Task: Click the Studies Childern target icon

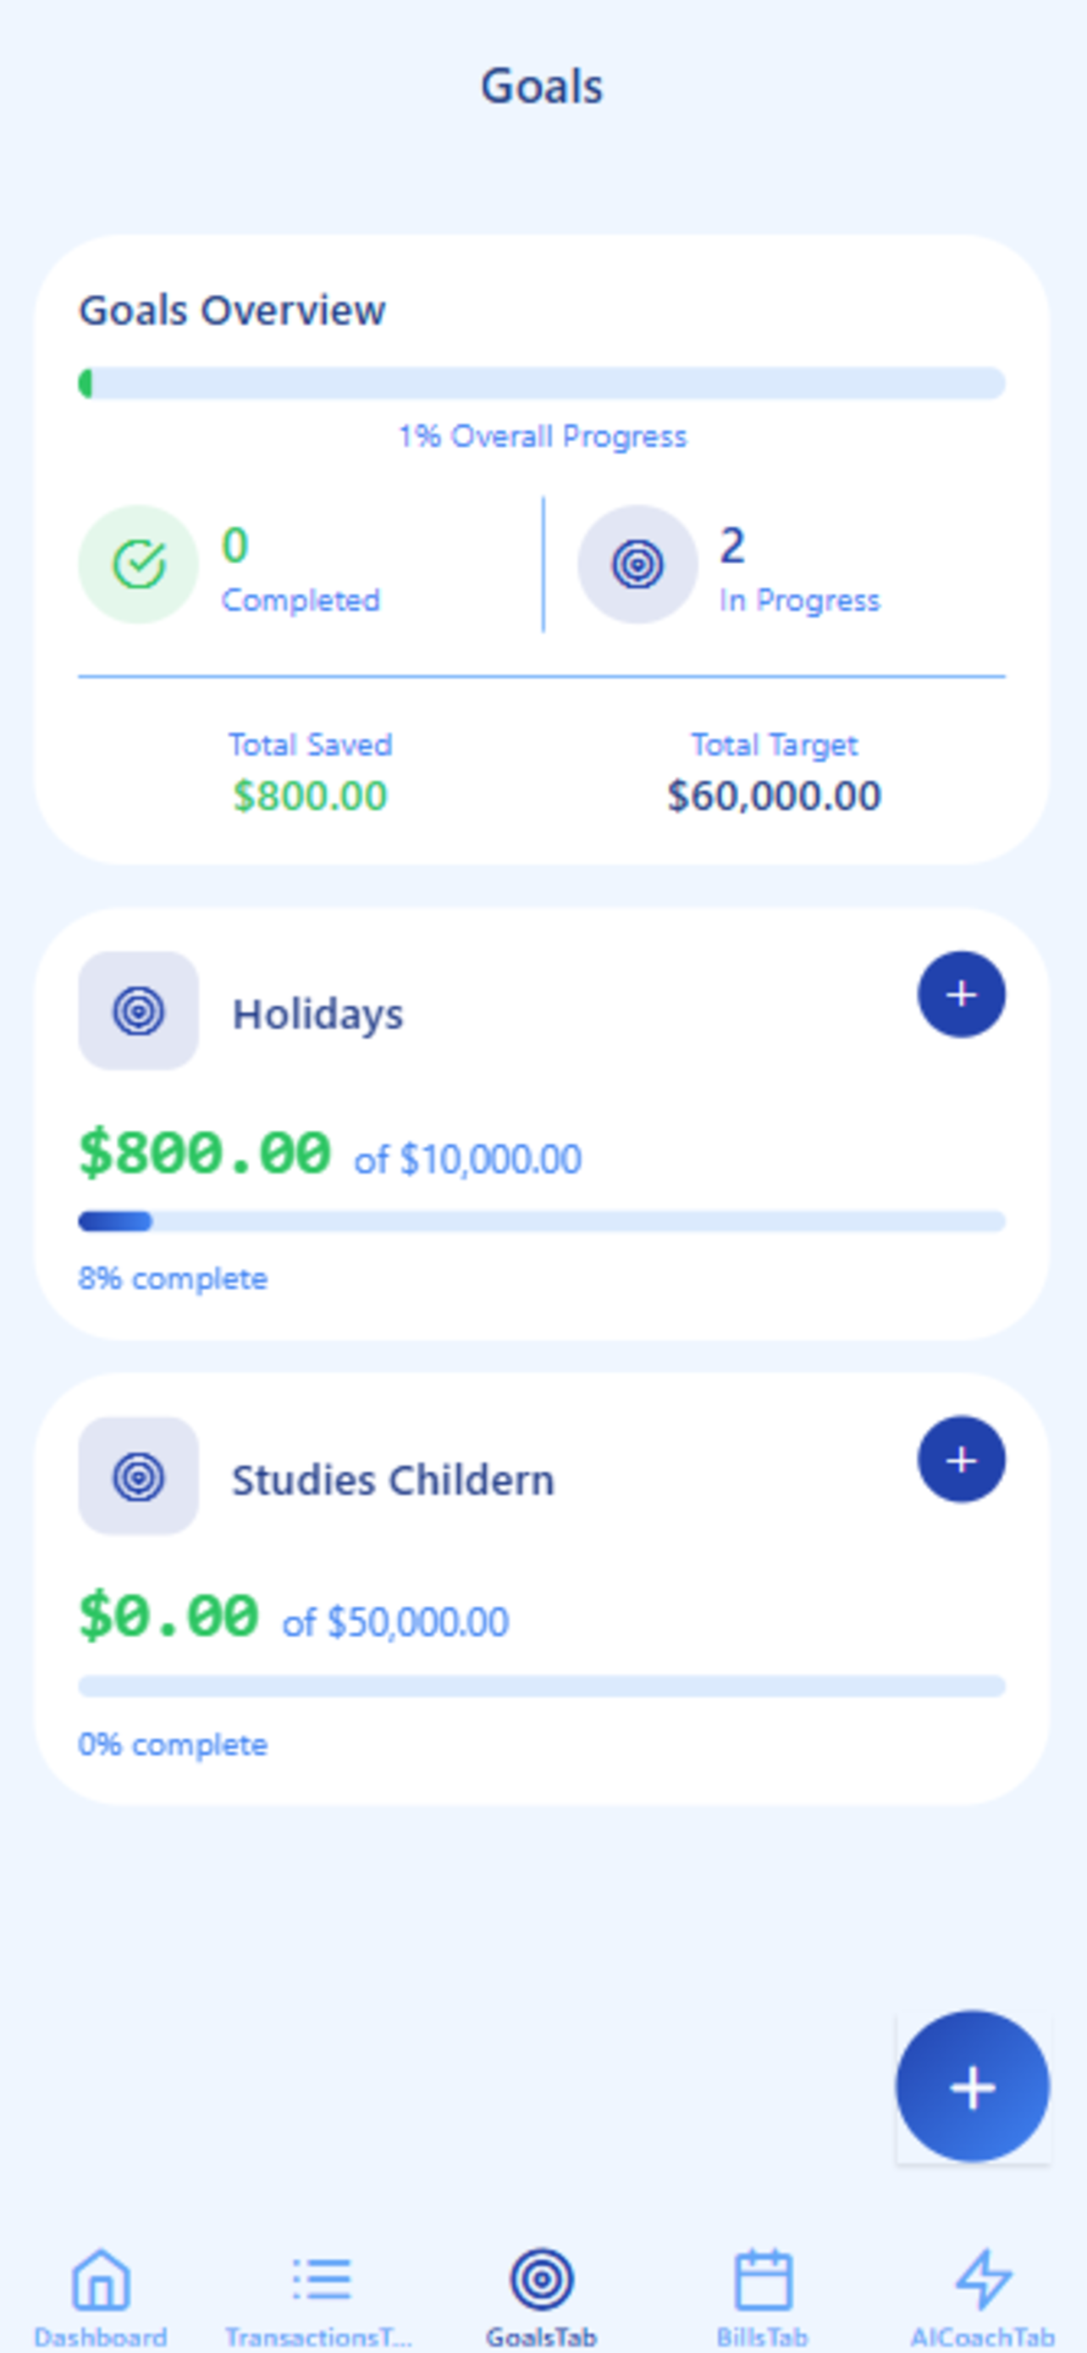Action: [x=138, y=1475]
